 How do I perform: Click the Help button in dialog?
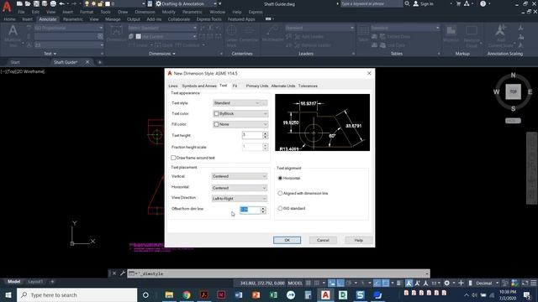click(x=359, y=240)
